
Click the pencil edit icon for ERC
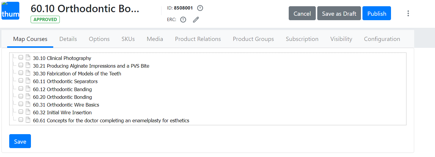point(196,20)
